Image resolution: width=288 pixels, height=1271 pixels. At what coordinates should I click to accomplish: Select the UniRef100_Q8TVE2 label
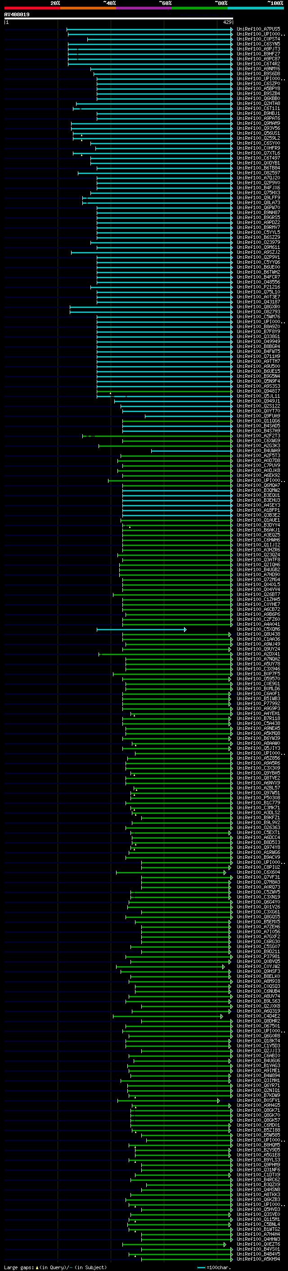258,778
